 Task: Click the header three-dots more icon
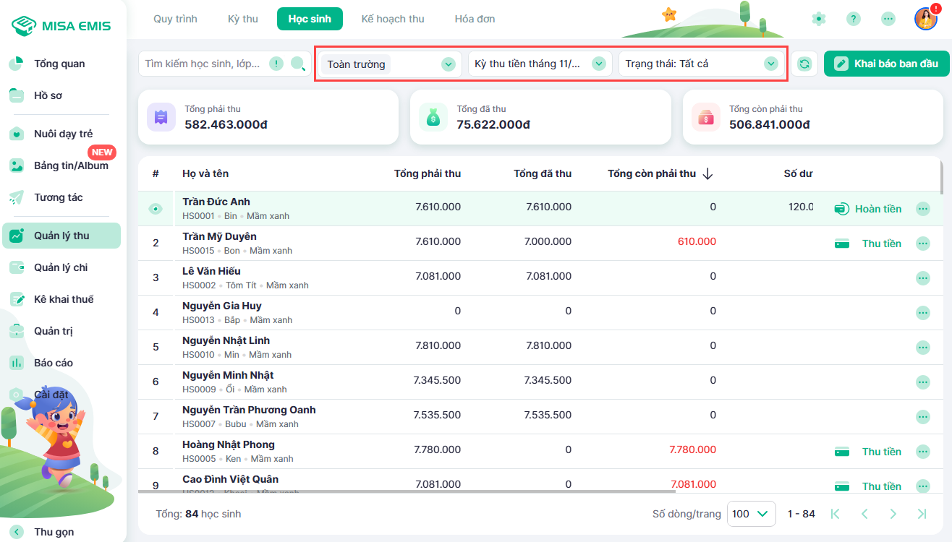(888, 19)
